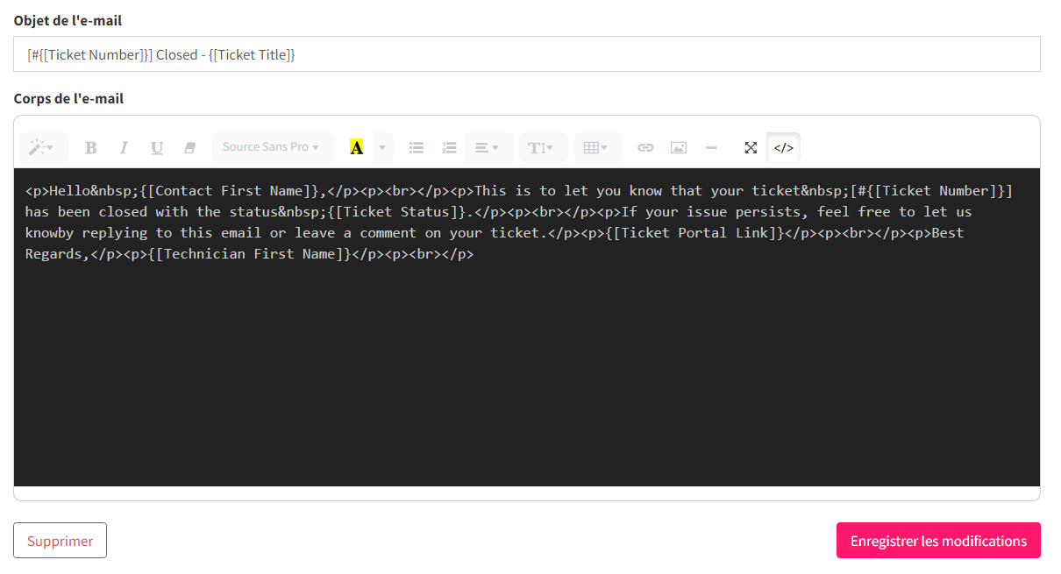Expand the paragraph alignment dropdown

(488, 147)
